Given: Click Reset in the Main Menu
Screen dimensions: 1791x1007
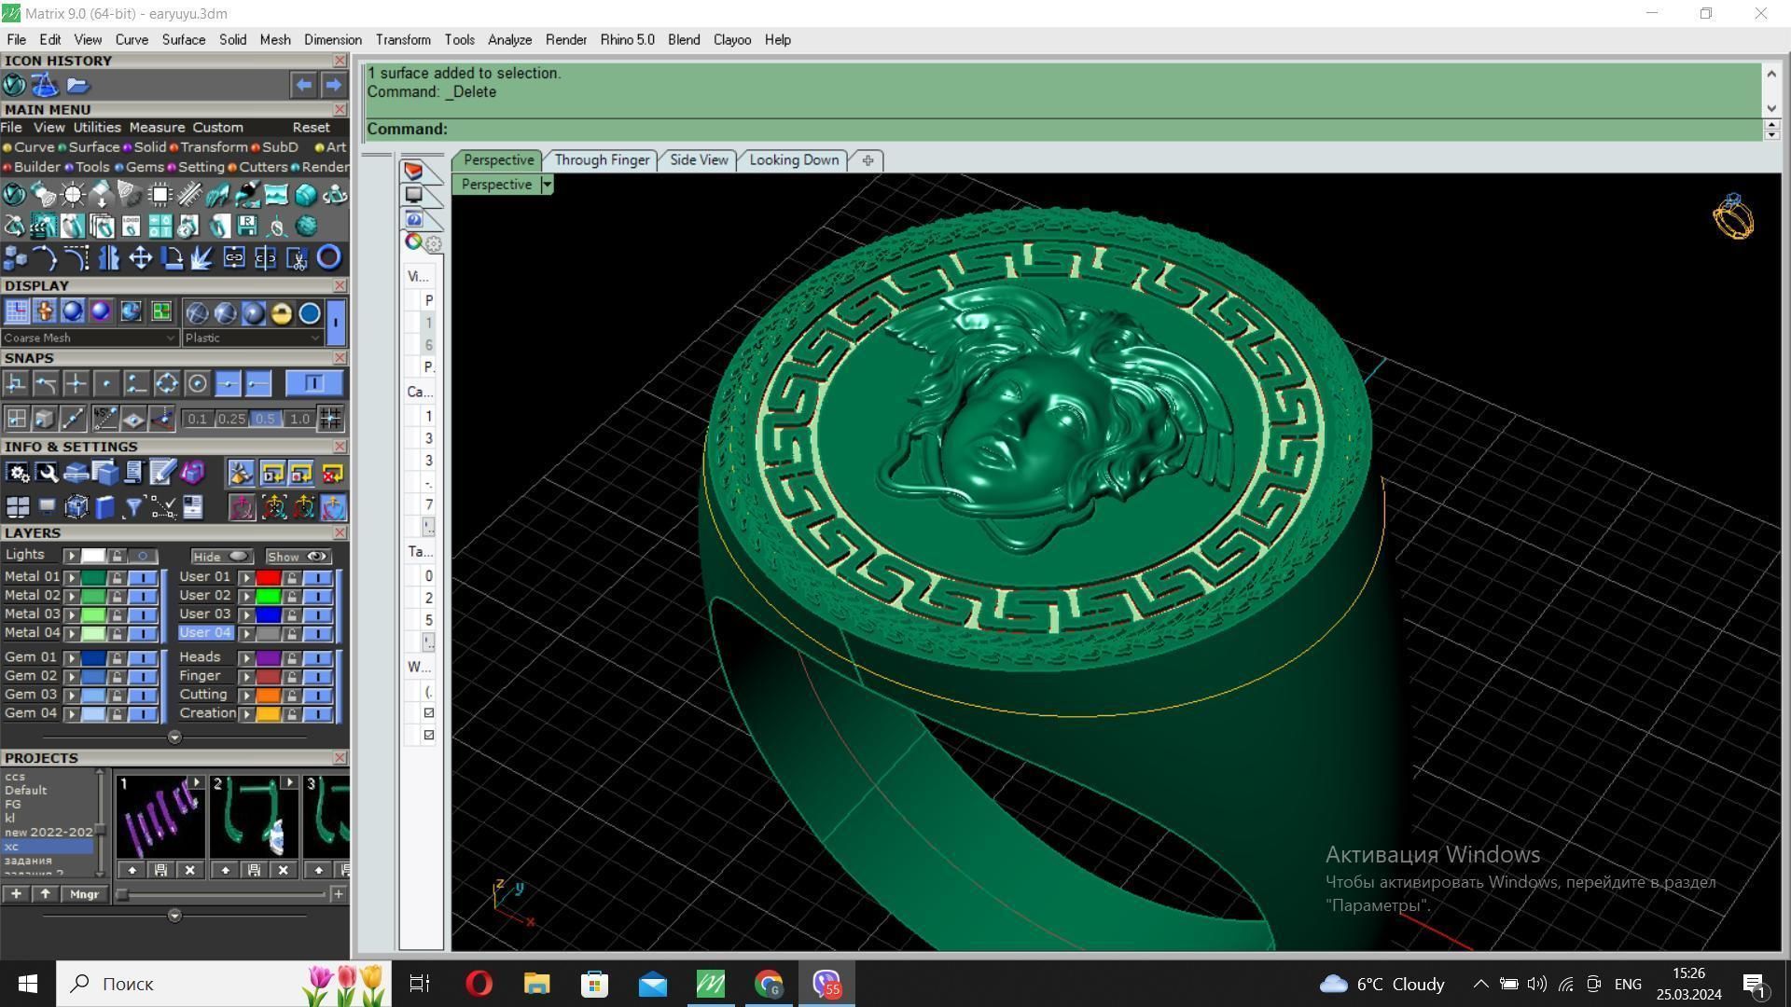Looking at the screenshot, I should pos(311,128).
